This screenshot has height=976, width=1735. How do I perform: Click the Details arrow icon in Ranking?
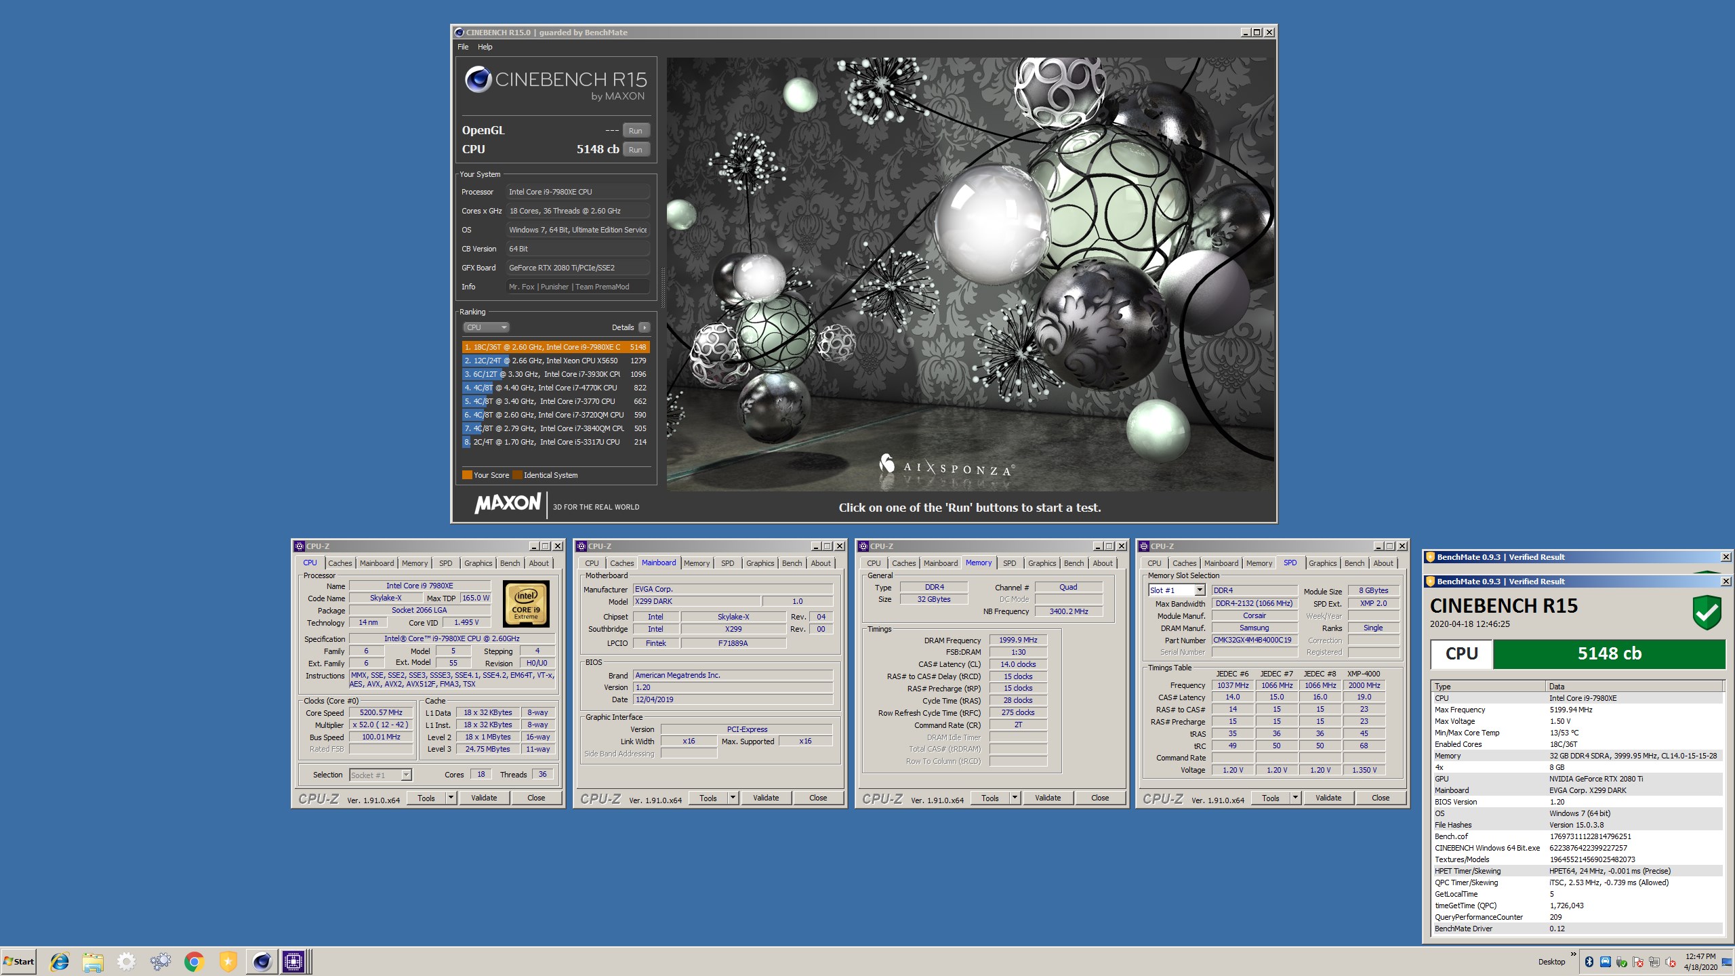pos(644,327)
